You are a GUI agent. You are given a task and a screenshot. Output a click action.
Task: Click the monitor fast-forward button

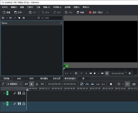coord(102,73)
